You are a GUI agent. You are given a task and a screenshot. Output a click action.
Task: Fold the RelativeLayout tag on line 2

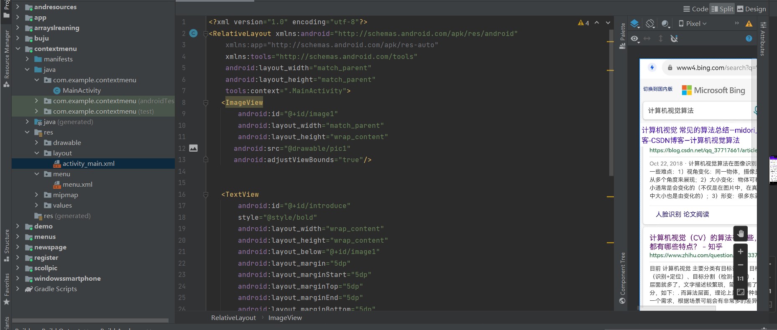point(205,34)
